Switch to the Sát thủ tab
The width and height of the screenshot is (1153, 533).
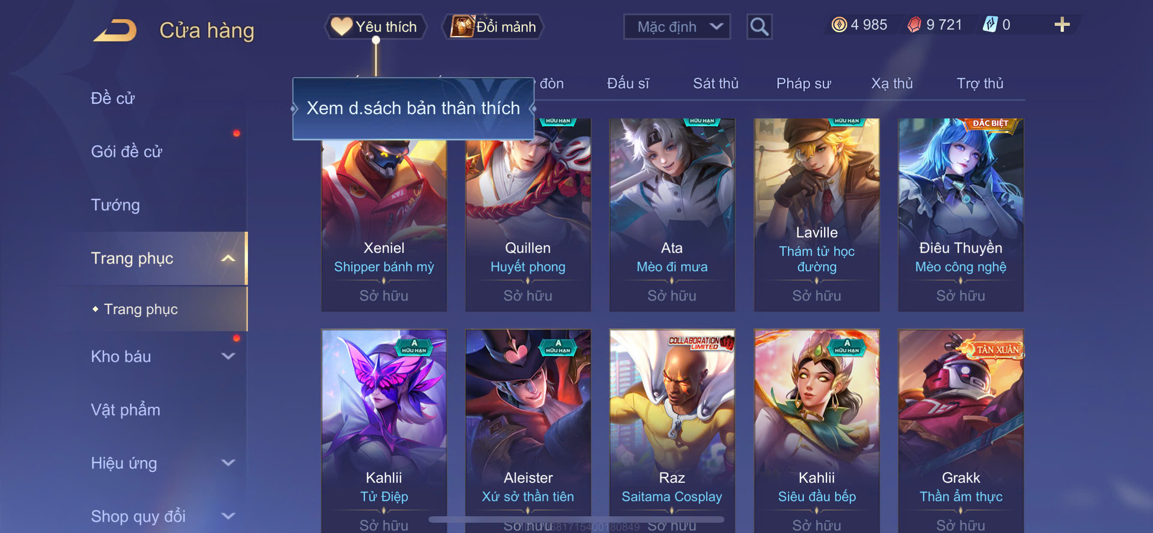click(715, 84)
